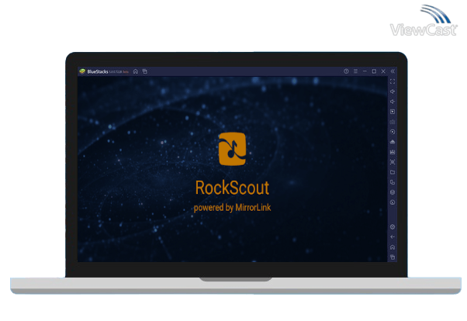Open settings gear in sidebar
The width and height of the screenshot is (467, 321).
[393, 227]
